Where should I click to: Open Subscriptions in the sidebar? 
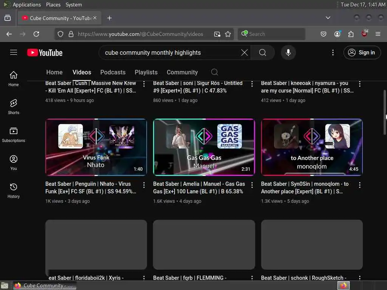14,135
